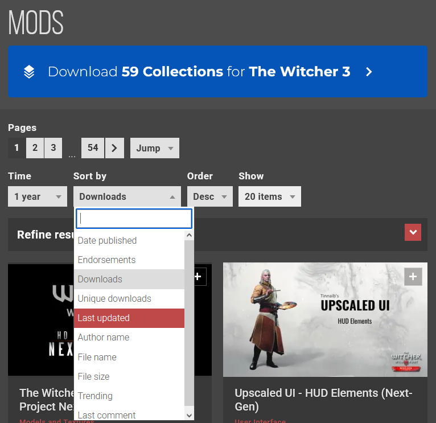
Task: Click the plus icon on the Next-Gen Project mod
Action: (198, 277)
